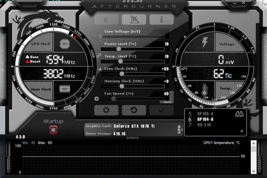Open Afterburner settings gear button

[x=106, y=110]
